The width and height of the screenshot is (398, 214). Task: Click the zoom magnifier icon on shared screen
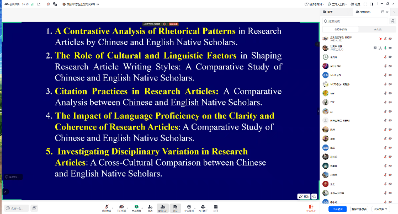point(314,196)
